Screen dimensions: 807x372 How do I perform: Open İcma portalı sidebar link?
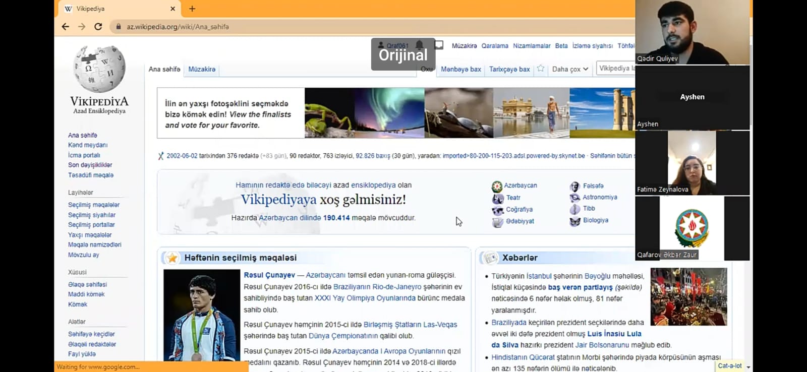click(84, 155)
